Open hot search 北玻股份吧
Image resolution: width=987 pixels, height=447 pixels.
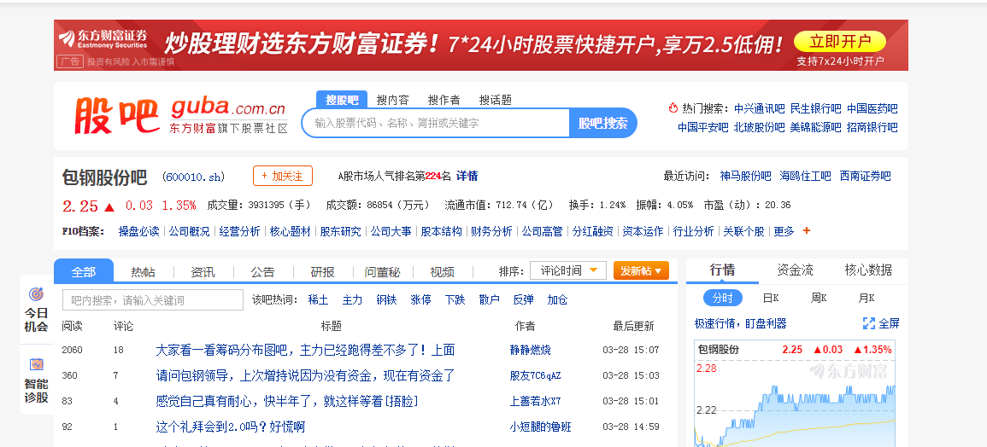[759, 127]
